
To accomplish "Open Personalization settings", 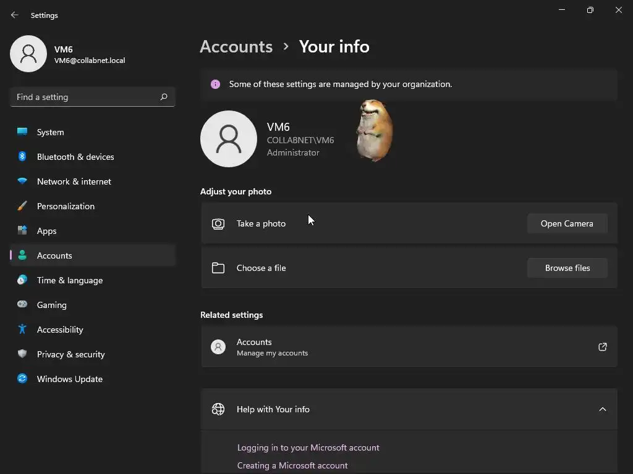I will coord(93,206).
